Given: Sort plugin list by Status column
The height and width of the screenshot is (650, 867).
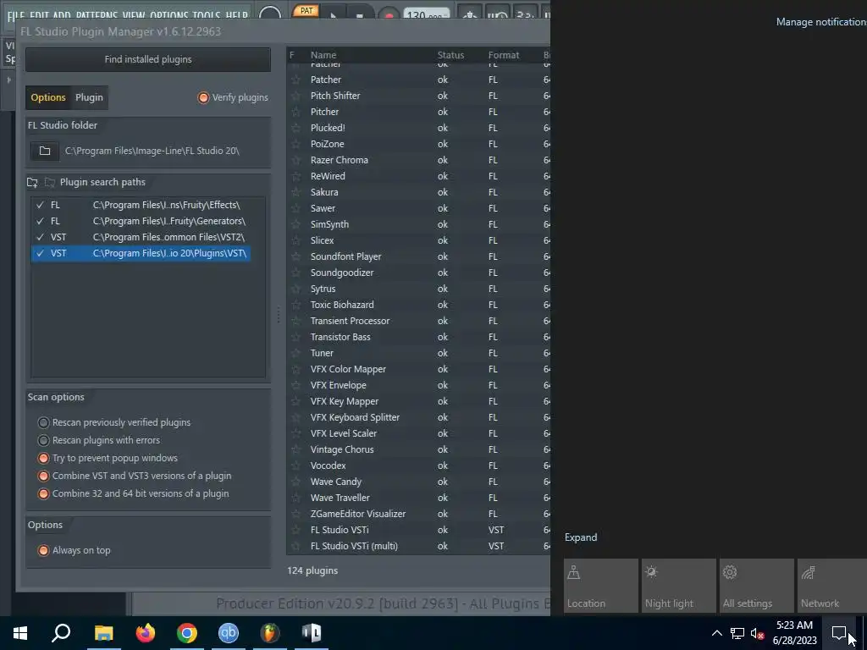Looking at the screenshot, I should point(450,55).
